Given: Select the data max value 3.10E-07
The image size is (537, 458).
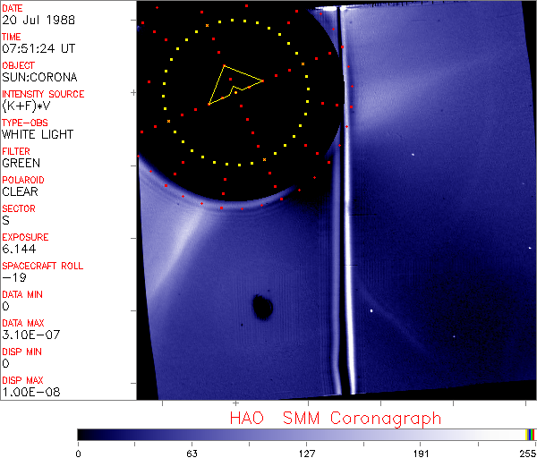Looking at the screenshot, I should (28, 335).
